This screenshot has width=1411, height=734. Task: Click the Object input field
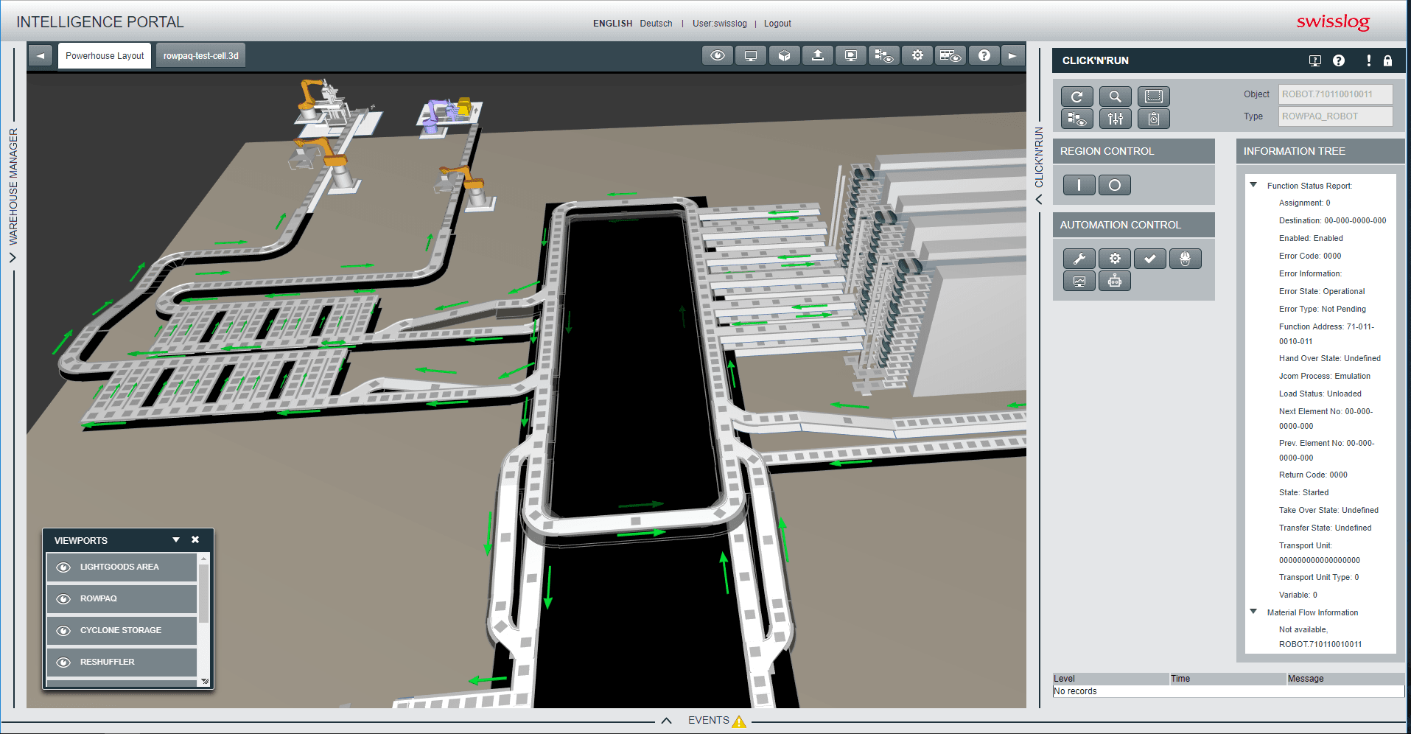click(x=1336, y=94)
